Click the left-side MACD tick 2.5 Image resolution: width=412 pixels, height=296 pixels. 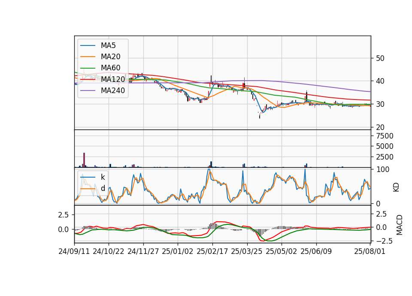coord(63,215)
